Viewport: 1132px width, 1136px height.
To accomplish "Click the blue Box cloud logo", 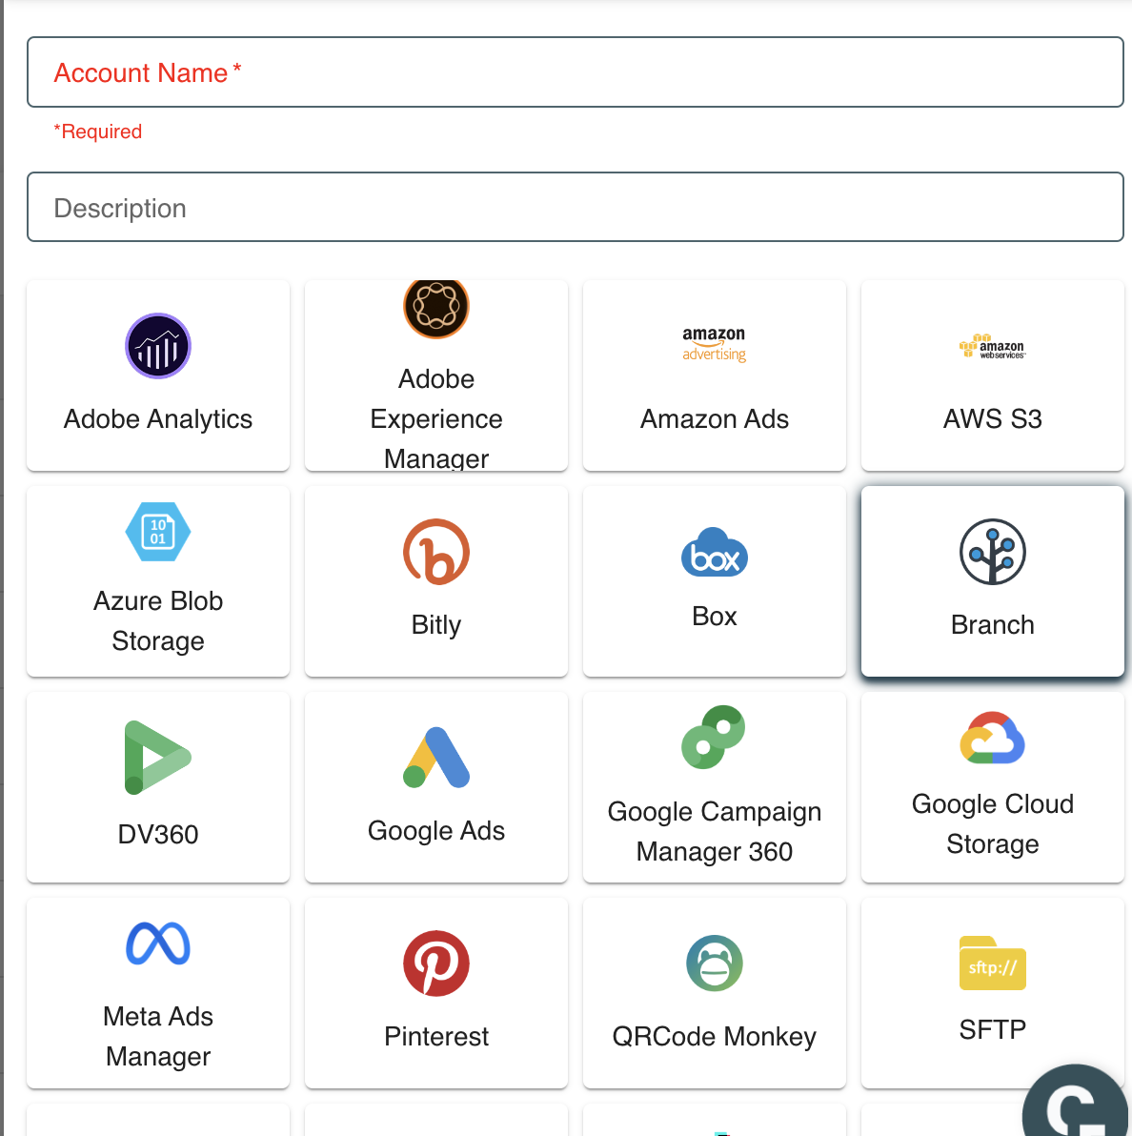I will coord(714,552).
